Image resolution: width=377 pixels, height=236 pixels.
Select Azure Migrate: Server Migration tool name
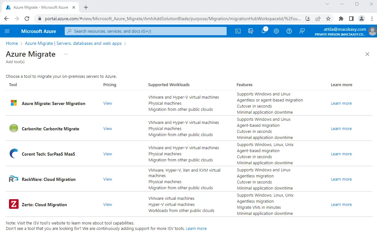[x=53, y=103]
